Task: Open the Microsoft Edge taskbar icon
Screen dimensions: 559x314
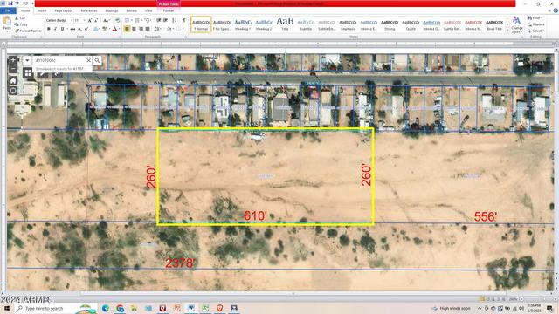Action: [106, 308]
